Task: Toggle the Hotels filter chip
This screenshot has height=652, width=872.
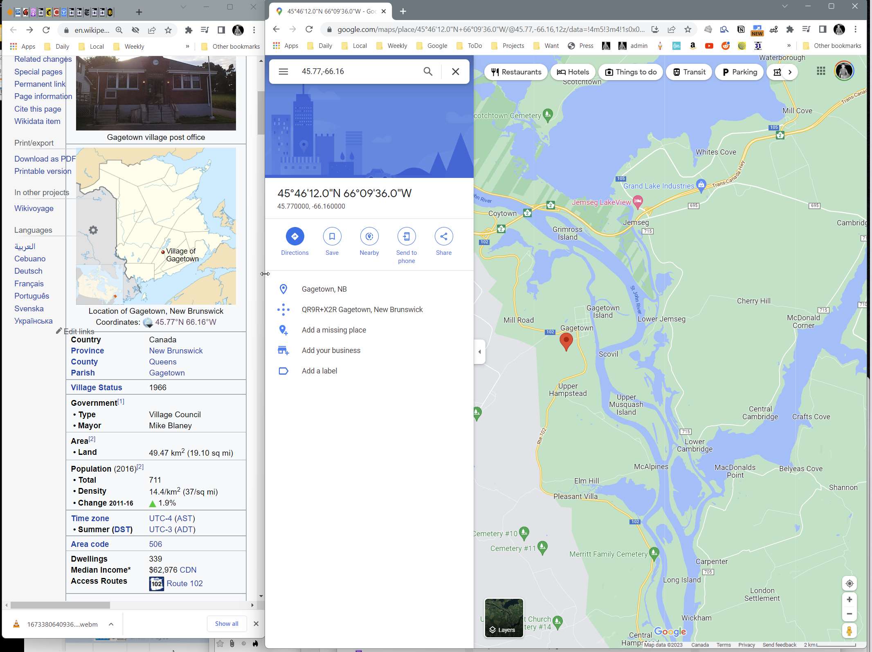Action: (x=573, y=72)
